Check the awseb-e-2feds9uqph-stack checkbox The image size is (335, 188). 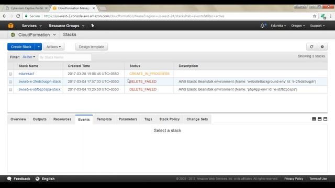point(10,81)
